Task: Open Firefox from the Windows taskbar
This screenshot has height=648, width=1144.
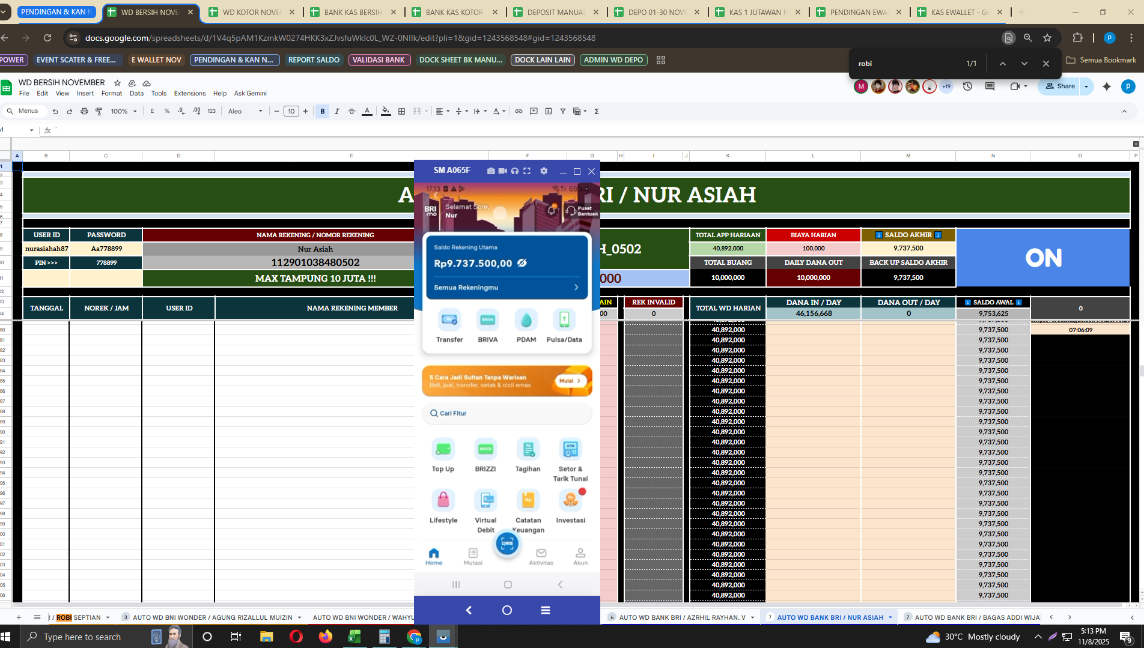Action: tap(326, 637)
